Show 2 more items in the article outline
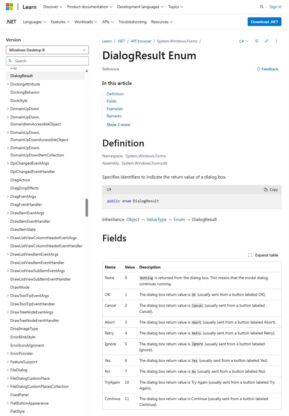Viewport: 289px width, 416px height. (118, 125)
